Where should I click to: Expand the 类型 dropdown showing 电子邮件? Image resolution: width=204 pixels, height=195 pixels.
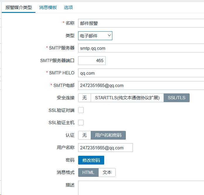(x=95, y=36)
